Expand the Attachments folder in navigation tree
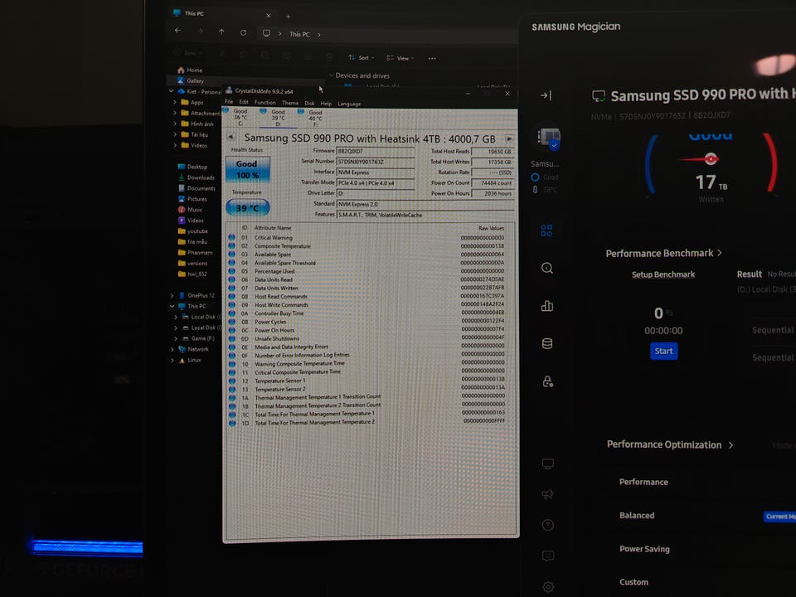796x597 pixels. pyautogui.click(x=175, y=113)
